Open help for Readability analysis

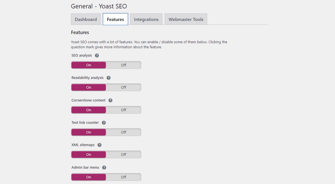point(109,78)
